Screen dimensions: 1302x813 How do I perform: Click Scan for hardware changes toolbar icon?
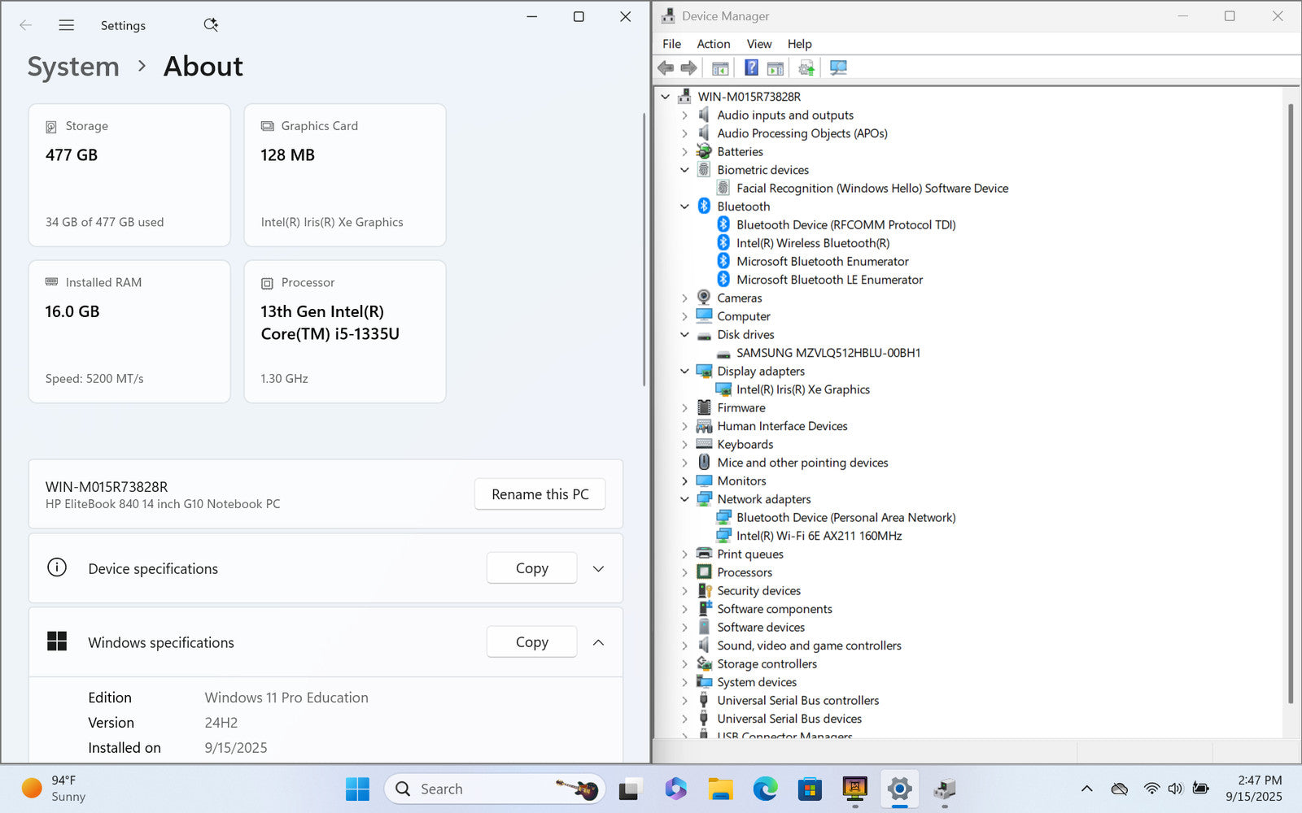(838, 67)
